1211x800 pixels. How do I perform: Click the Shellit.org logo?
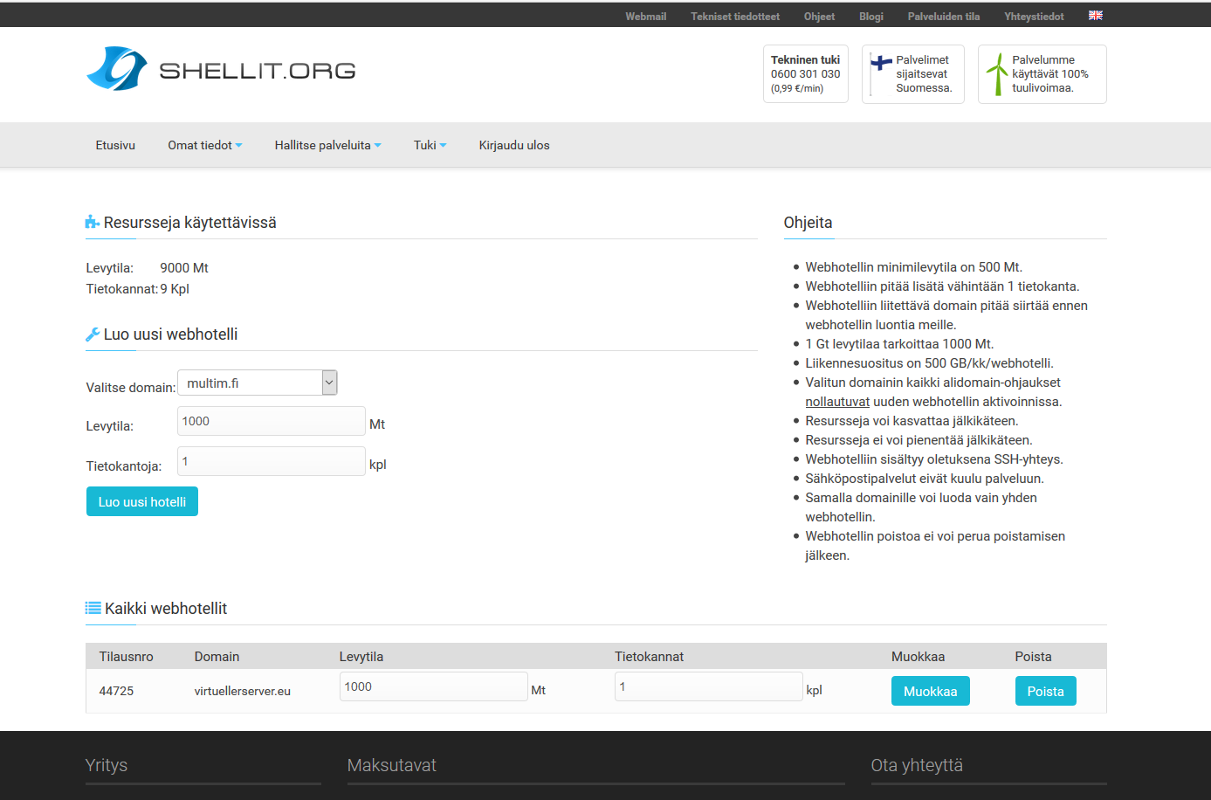tap(220, 70)
